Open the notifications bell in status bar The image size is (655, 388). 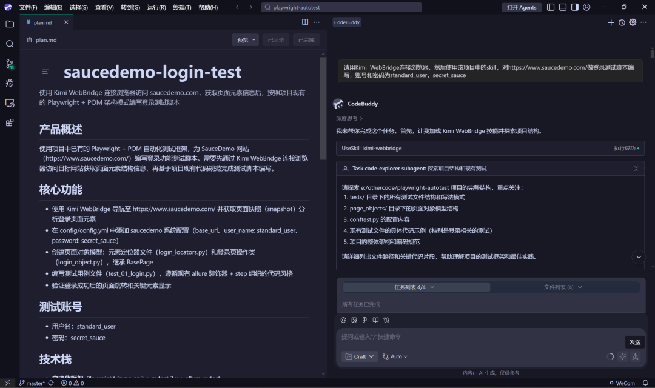pos(645,383)
